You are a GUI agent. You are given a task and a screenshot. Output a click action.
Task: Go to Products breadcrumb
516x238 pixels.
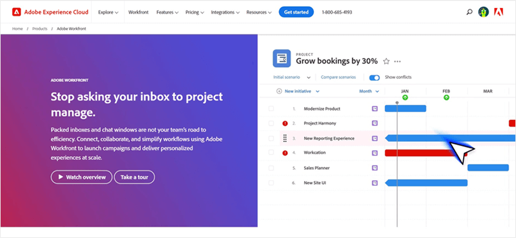tap(40, 29)
